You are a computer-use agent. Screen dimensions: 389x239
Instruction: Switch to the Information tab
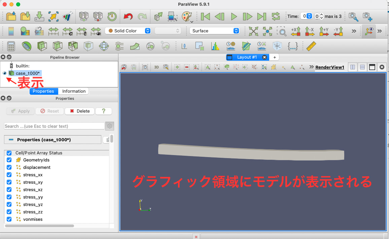[x=73, y=91]
